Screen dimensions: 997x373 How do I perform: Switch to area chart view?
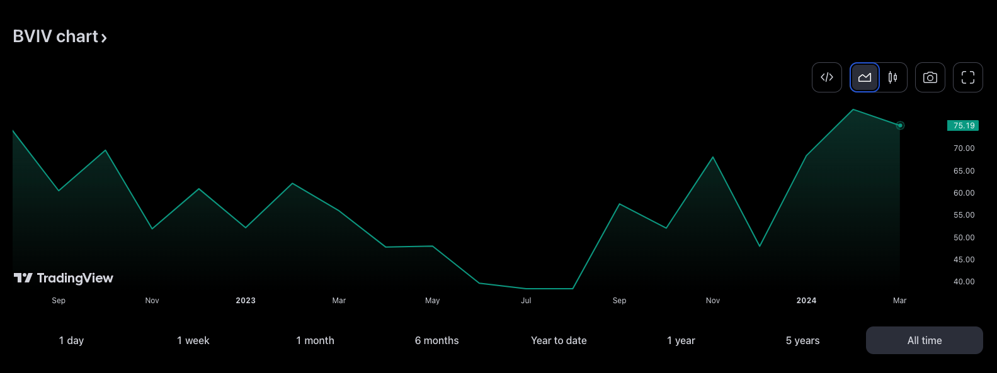pyautogui.click(x=865, y=77)
